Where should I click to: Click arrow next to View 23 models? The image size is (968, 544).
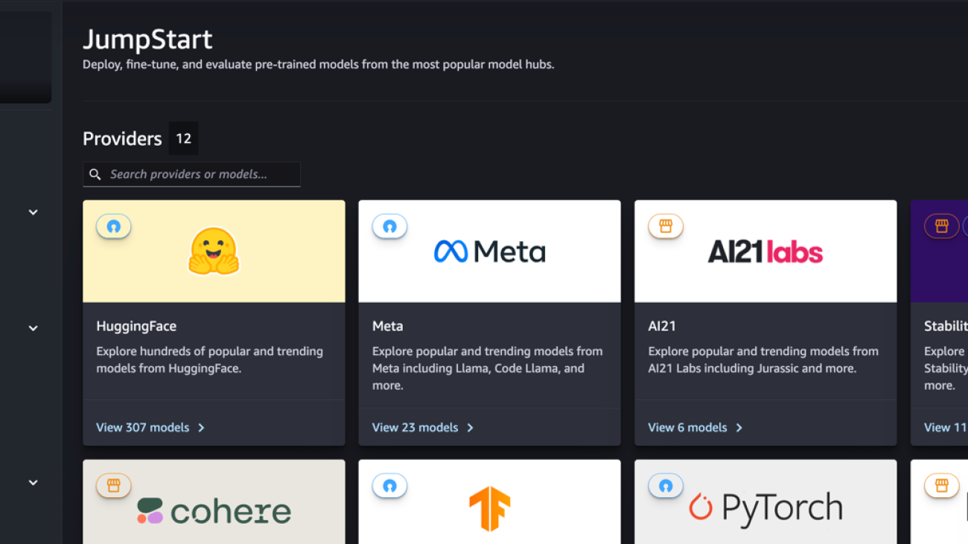[x=470, y=428]
